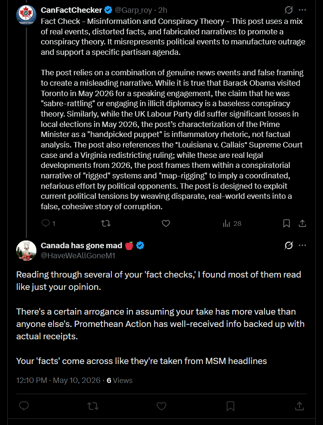
Task: Open CanFactChecker profile avatar
Action: pyautogui.click(x=27, y=15)
